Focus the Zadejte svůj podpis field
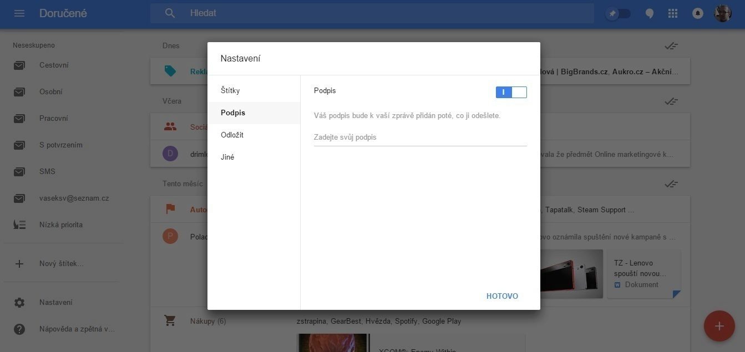Screen dimensions: 745x352 click(x=420, y=137)
